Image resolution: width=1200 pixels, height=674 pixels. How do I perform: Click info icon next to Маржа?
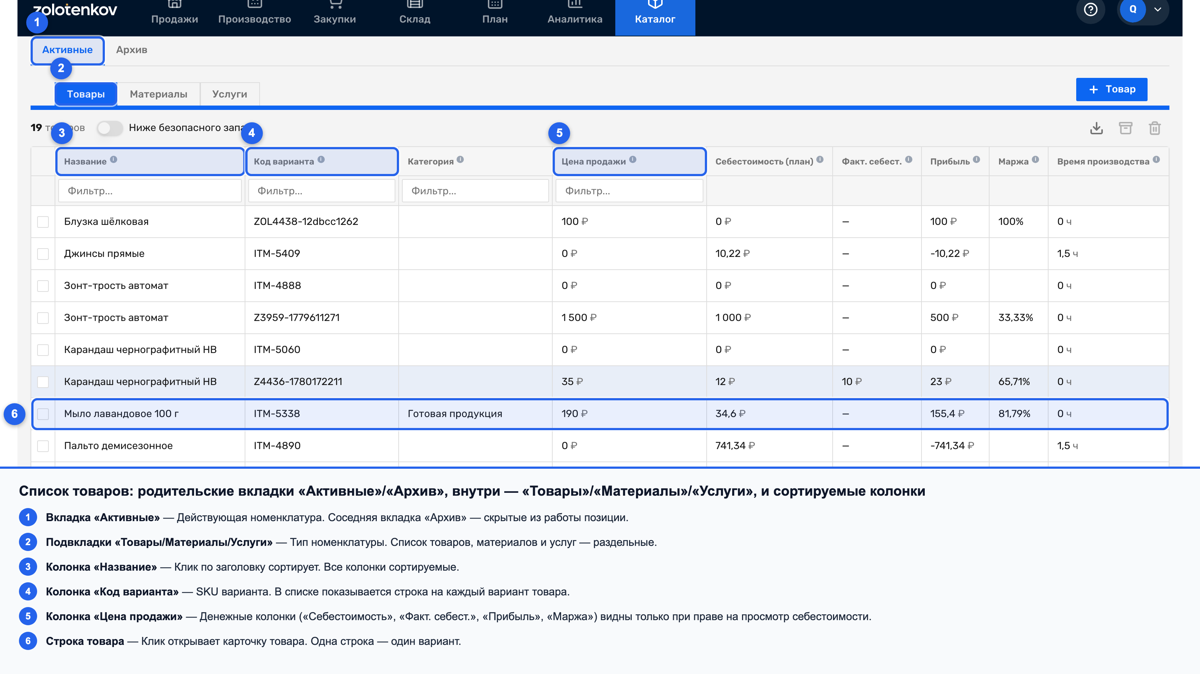tap(1035, 159)
